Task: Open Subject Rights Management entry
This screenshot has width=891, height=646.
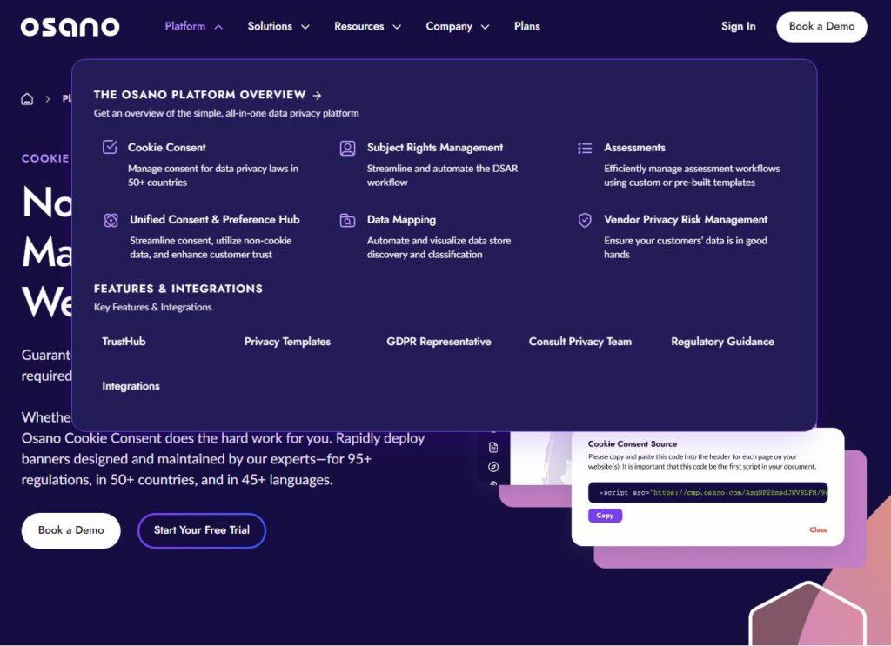Action: [435, 148]
